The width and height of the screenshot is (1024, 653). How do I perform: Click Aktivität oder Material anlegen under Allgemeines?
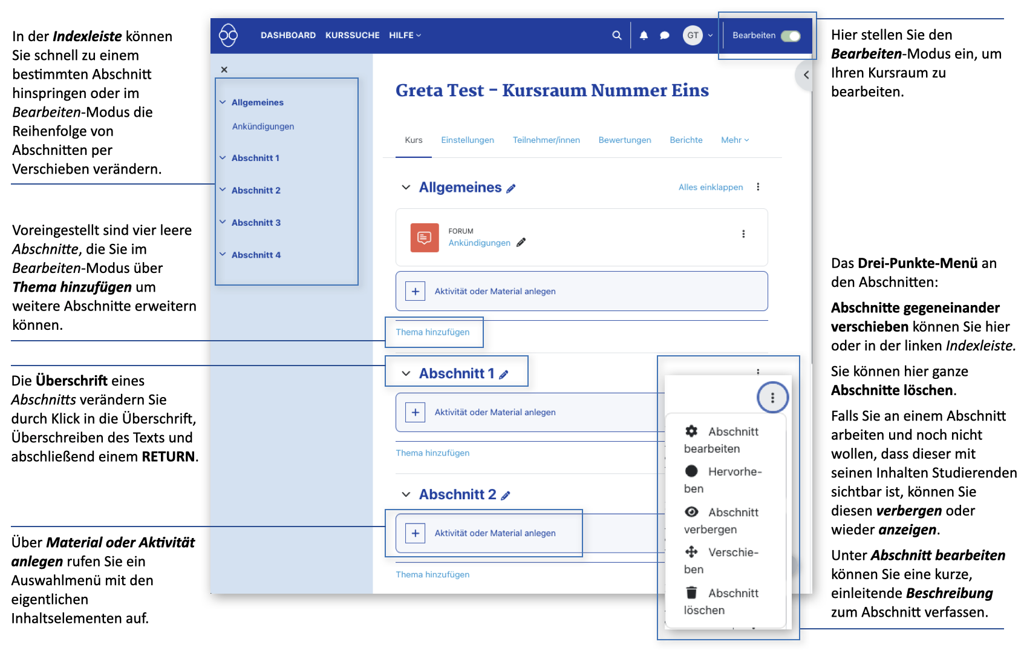[x=494, y=292]
